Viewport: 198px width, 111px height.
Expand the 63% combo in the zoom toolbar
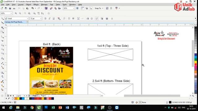[11, 13]
